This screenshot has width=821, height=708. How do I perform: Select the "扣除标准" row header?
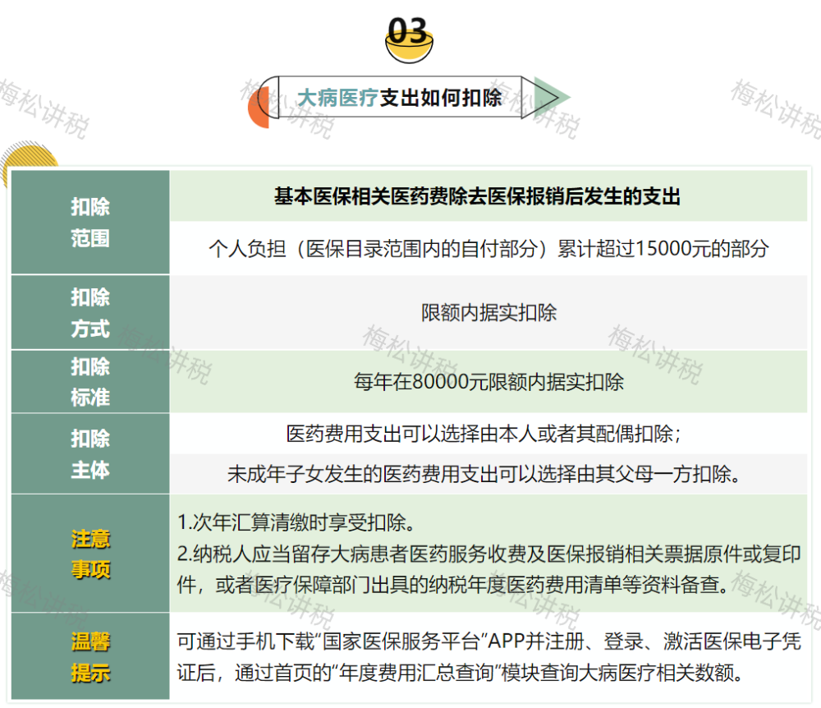(x=90, y=382)
